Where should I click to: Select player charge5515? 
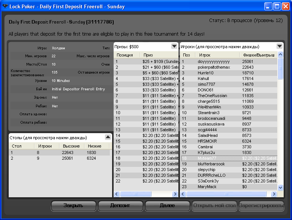229,101
